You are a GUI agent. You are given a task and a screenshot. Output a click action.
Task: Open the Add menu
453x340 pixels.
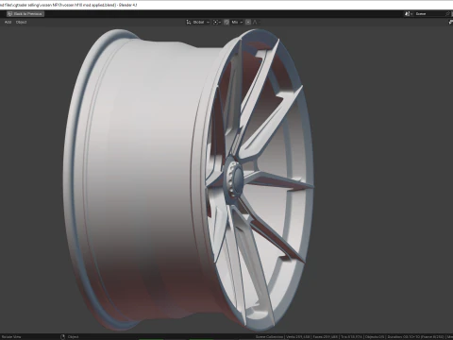coord(8,22)
